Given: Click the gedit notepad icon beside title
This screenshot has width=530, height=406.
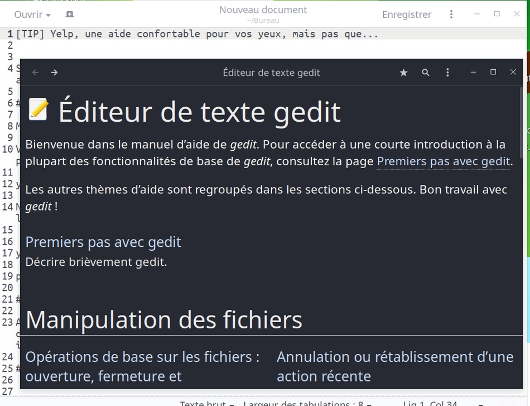Looking at the screenshot, I should (38, 109).
